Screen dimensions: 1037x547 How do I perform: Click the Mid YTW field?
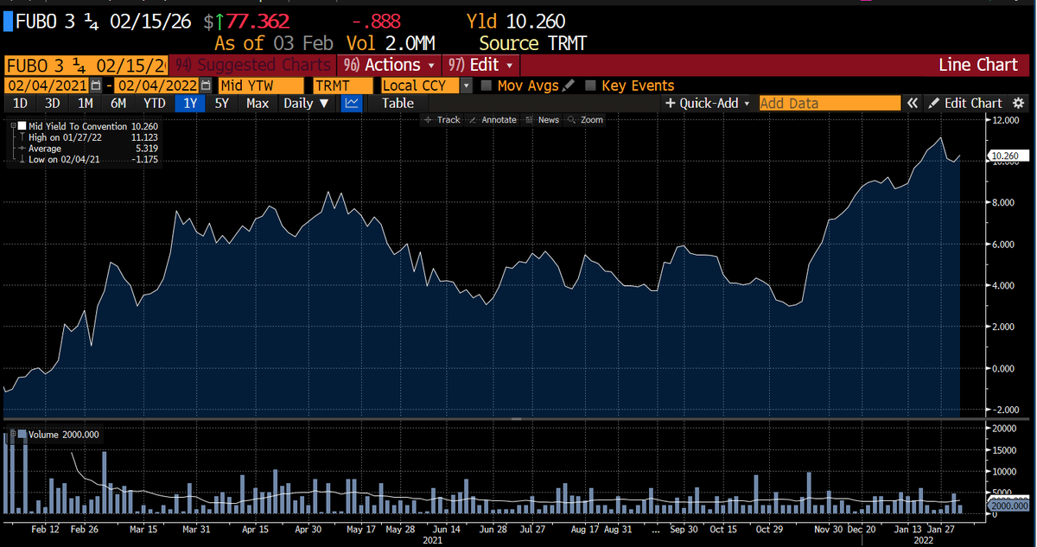[x=261, y=86]
